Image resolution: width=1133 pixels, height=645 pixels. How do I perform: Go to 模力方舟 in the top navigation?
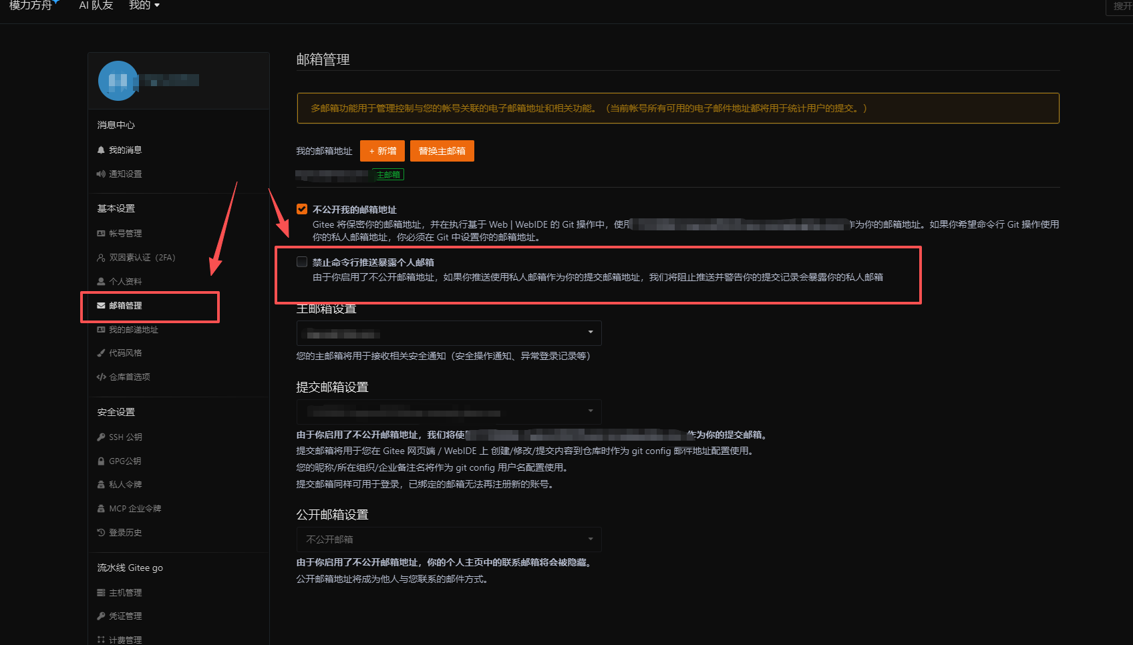tap(31, 5)
